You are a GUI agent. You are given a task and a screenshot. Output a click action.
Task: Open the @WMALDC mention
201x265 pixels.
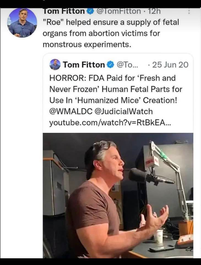pyautogui.click(x=70, y=111)
